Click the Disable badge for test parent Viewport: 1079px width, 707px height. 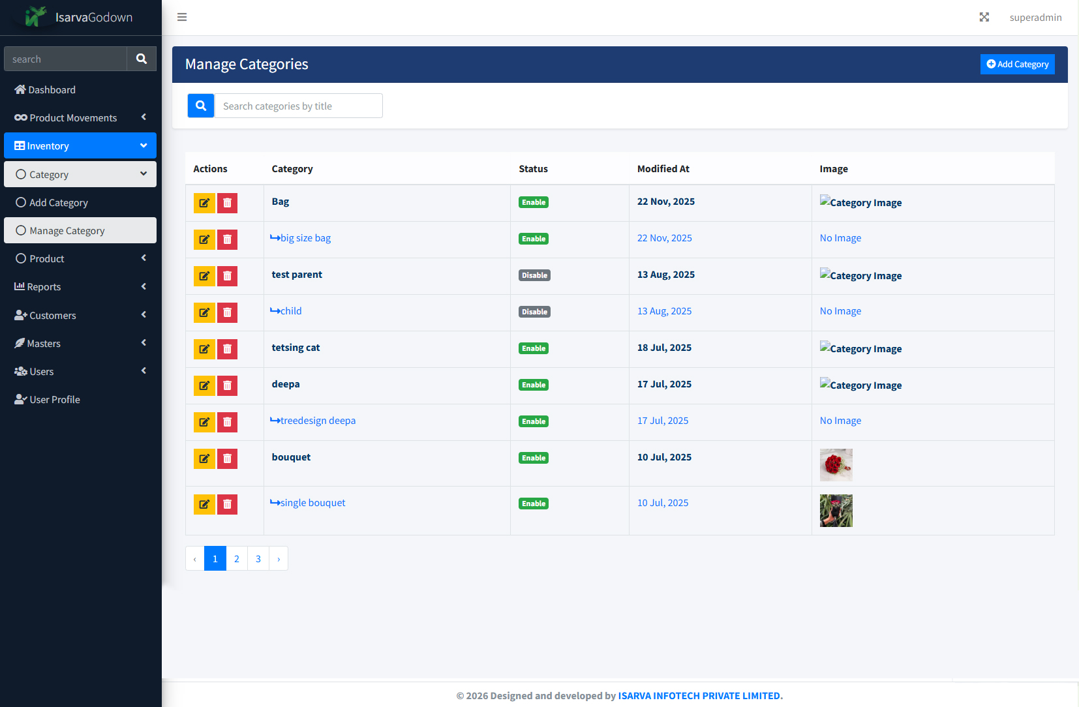534,275
